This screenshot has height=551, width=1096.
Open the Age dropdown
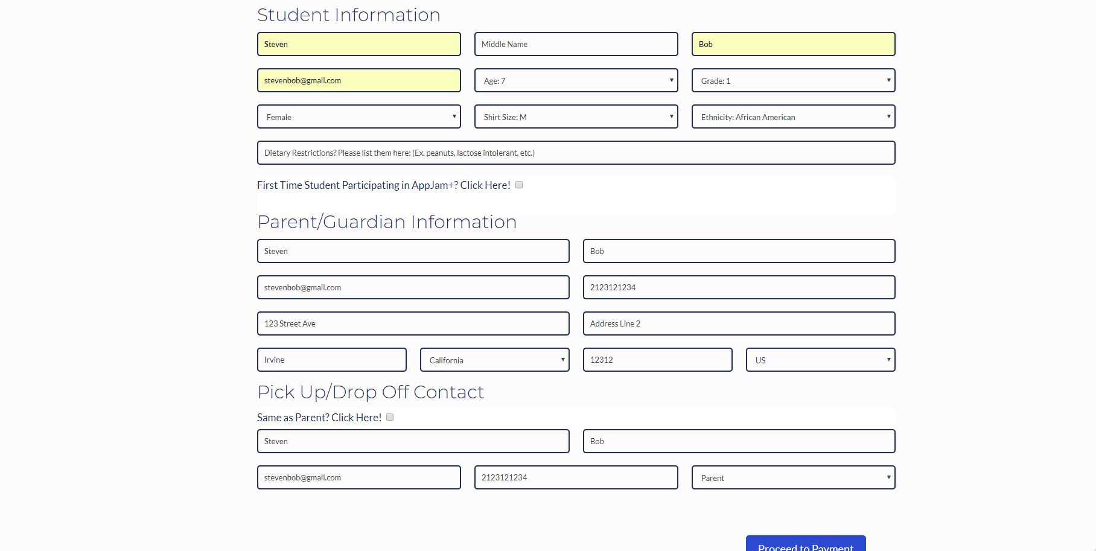click(576, 81)
